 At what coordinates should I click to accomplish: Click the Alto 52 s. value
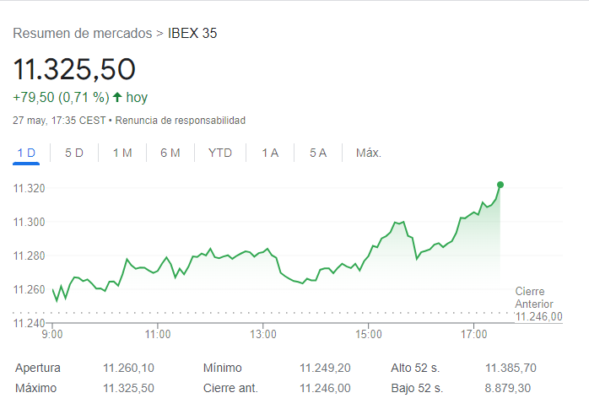click(x=511, y=368)
